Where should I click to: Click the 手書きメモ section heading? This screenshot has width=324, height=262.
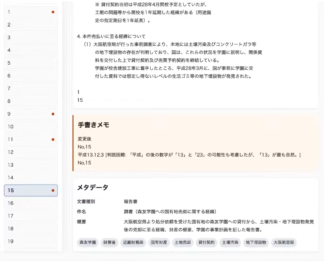point(94,125)
